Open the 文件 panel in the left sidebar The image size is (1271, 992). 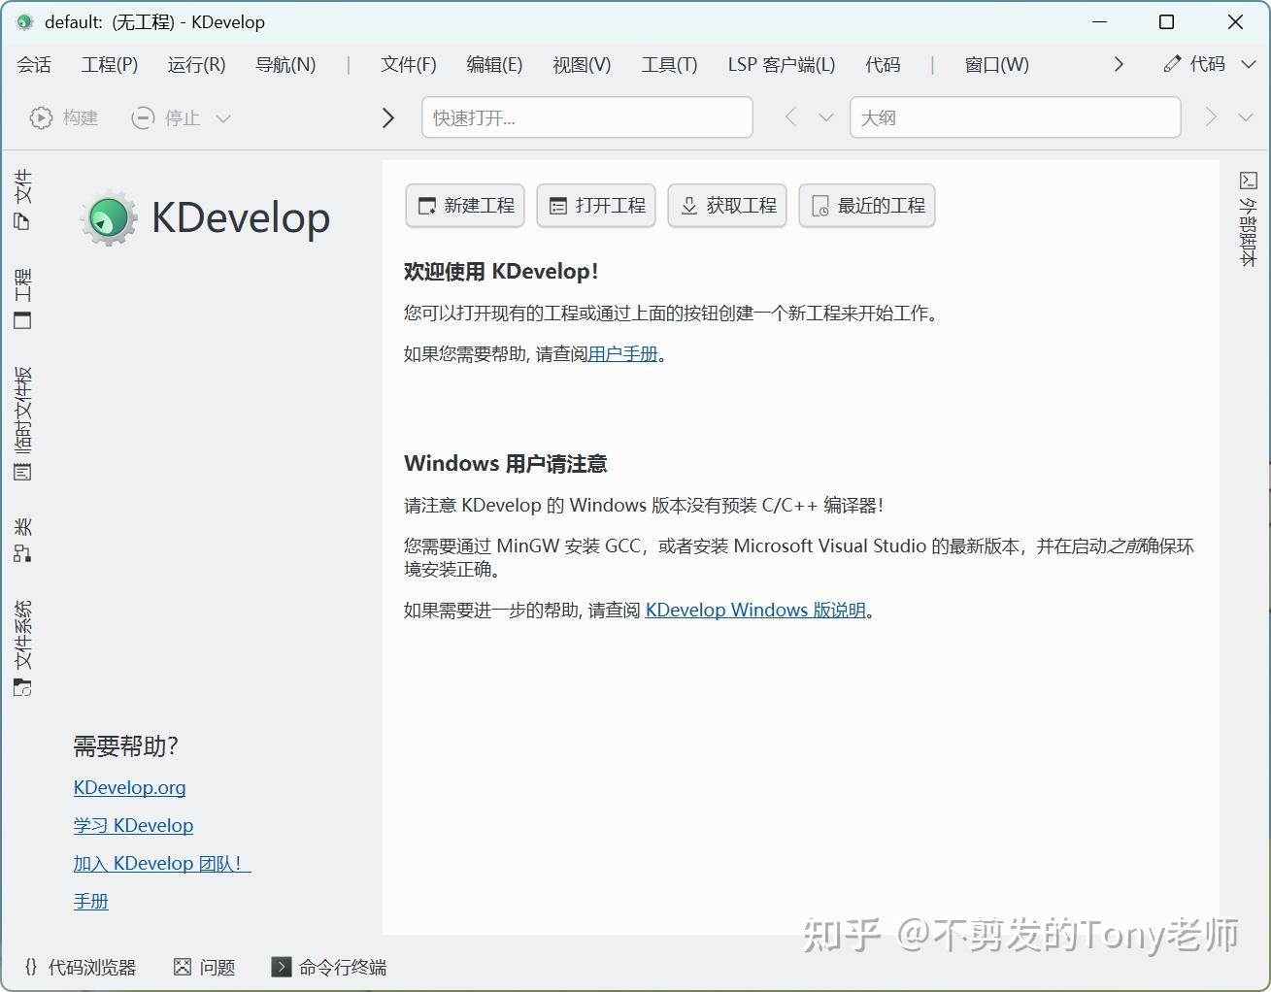pyautogui.click(x=22, y=199)
